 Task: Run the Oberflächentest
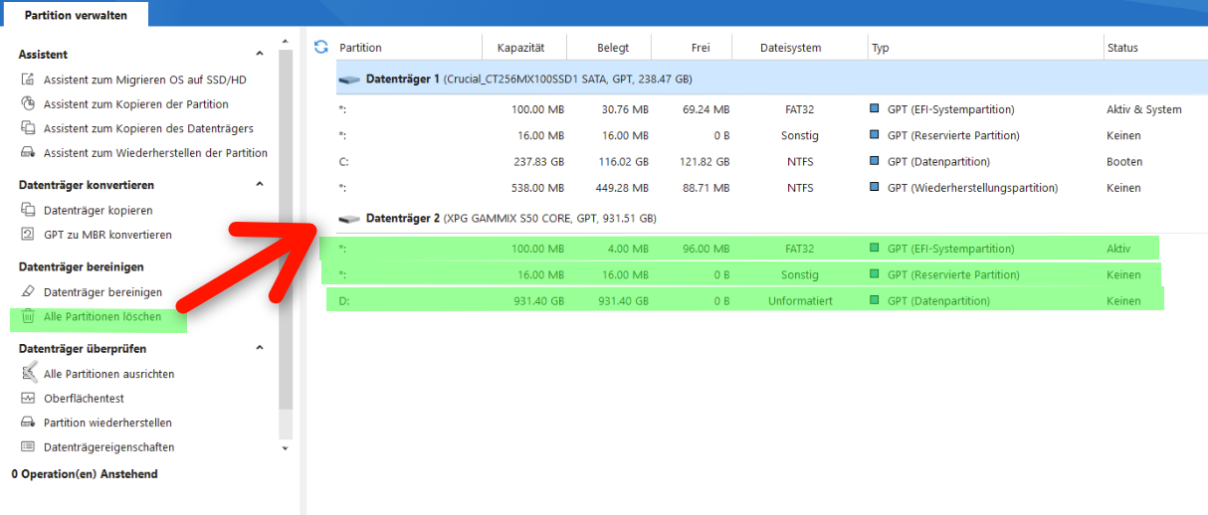[84, 399]
